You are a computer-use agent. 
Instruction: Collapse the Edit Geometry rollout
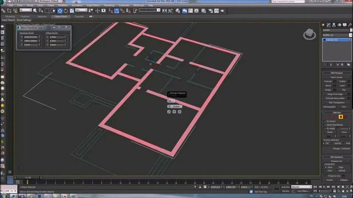coord(336,157)
